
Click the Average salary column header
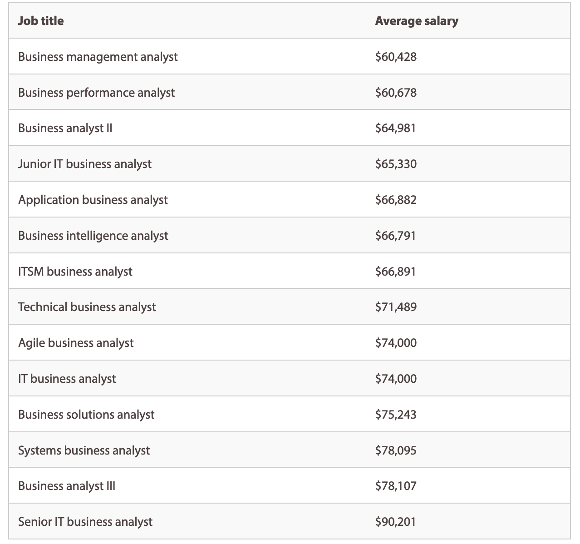click(416, 20)
